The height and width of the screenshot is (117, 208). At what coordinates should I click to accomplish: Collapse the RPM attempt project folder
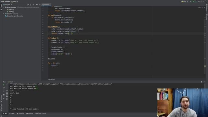point(4,7)
